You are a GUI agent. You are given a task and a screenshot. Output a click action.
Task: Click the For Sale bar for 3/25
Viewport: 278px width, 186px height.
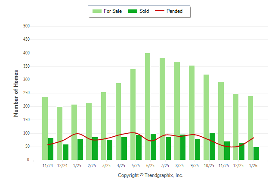[x=103, y=126]
